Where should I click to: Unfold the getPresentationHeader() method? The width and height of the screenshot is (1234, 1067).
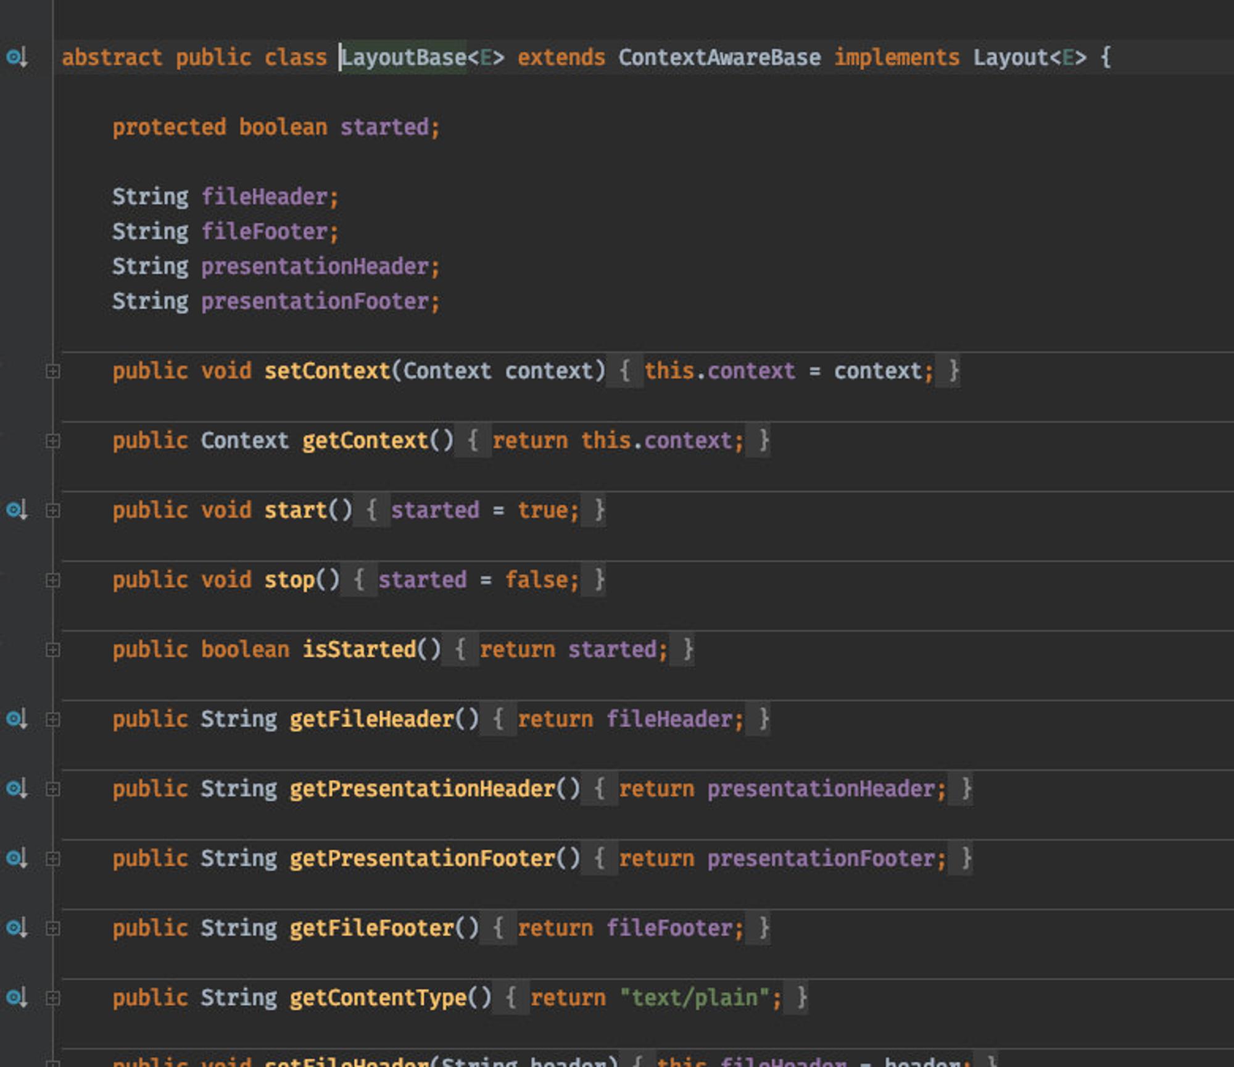(x=53, y=789)
